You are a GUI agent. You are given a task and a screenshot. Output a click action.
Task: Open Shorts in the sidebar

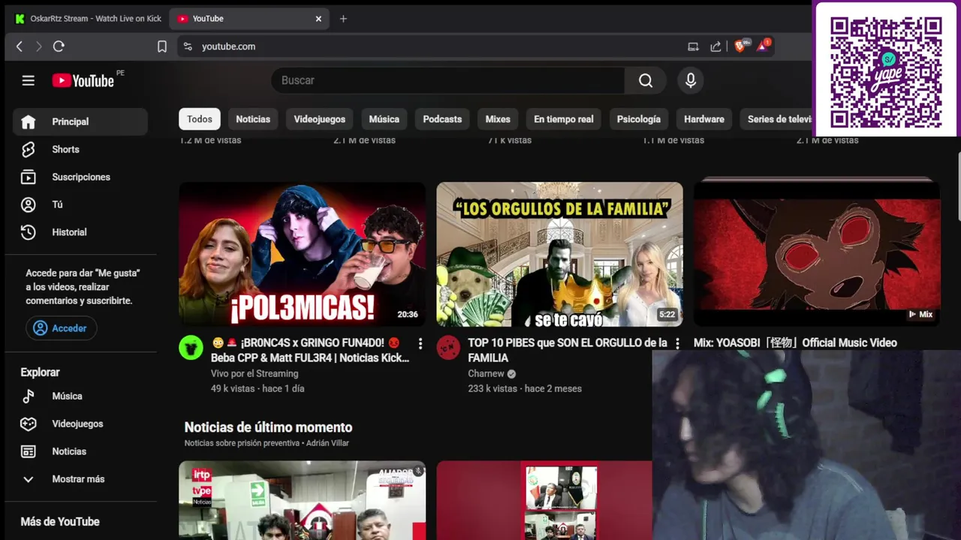(x=80, y=149)
